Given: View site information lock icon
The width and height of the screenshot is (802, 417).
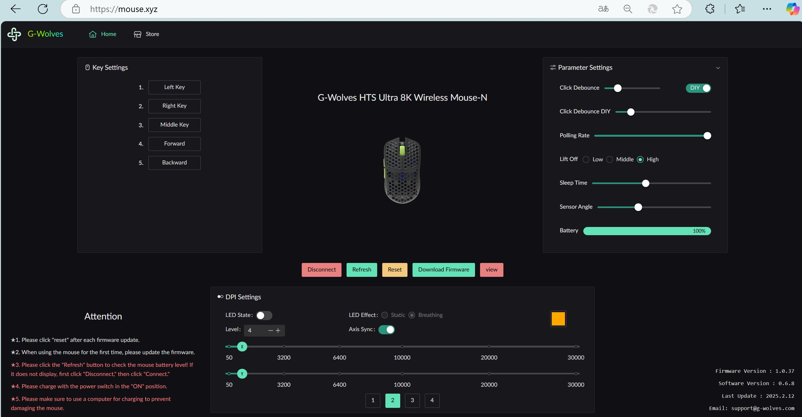Looking at the screenshot, I should point(76,9).
